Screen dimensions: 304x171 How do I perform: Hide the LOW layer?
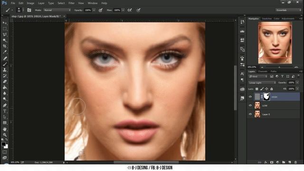click(x=250, y=105)
